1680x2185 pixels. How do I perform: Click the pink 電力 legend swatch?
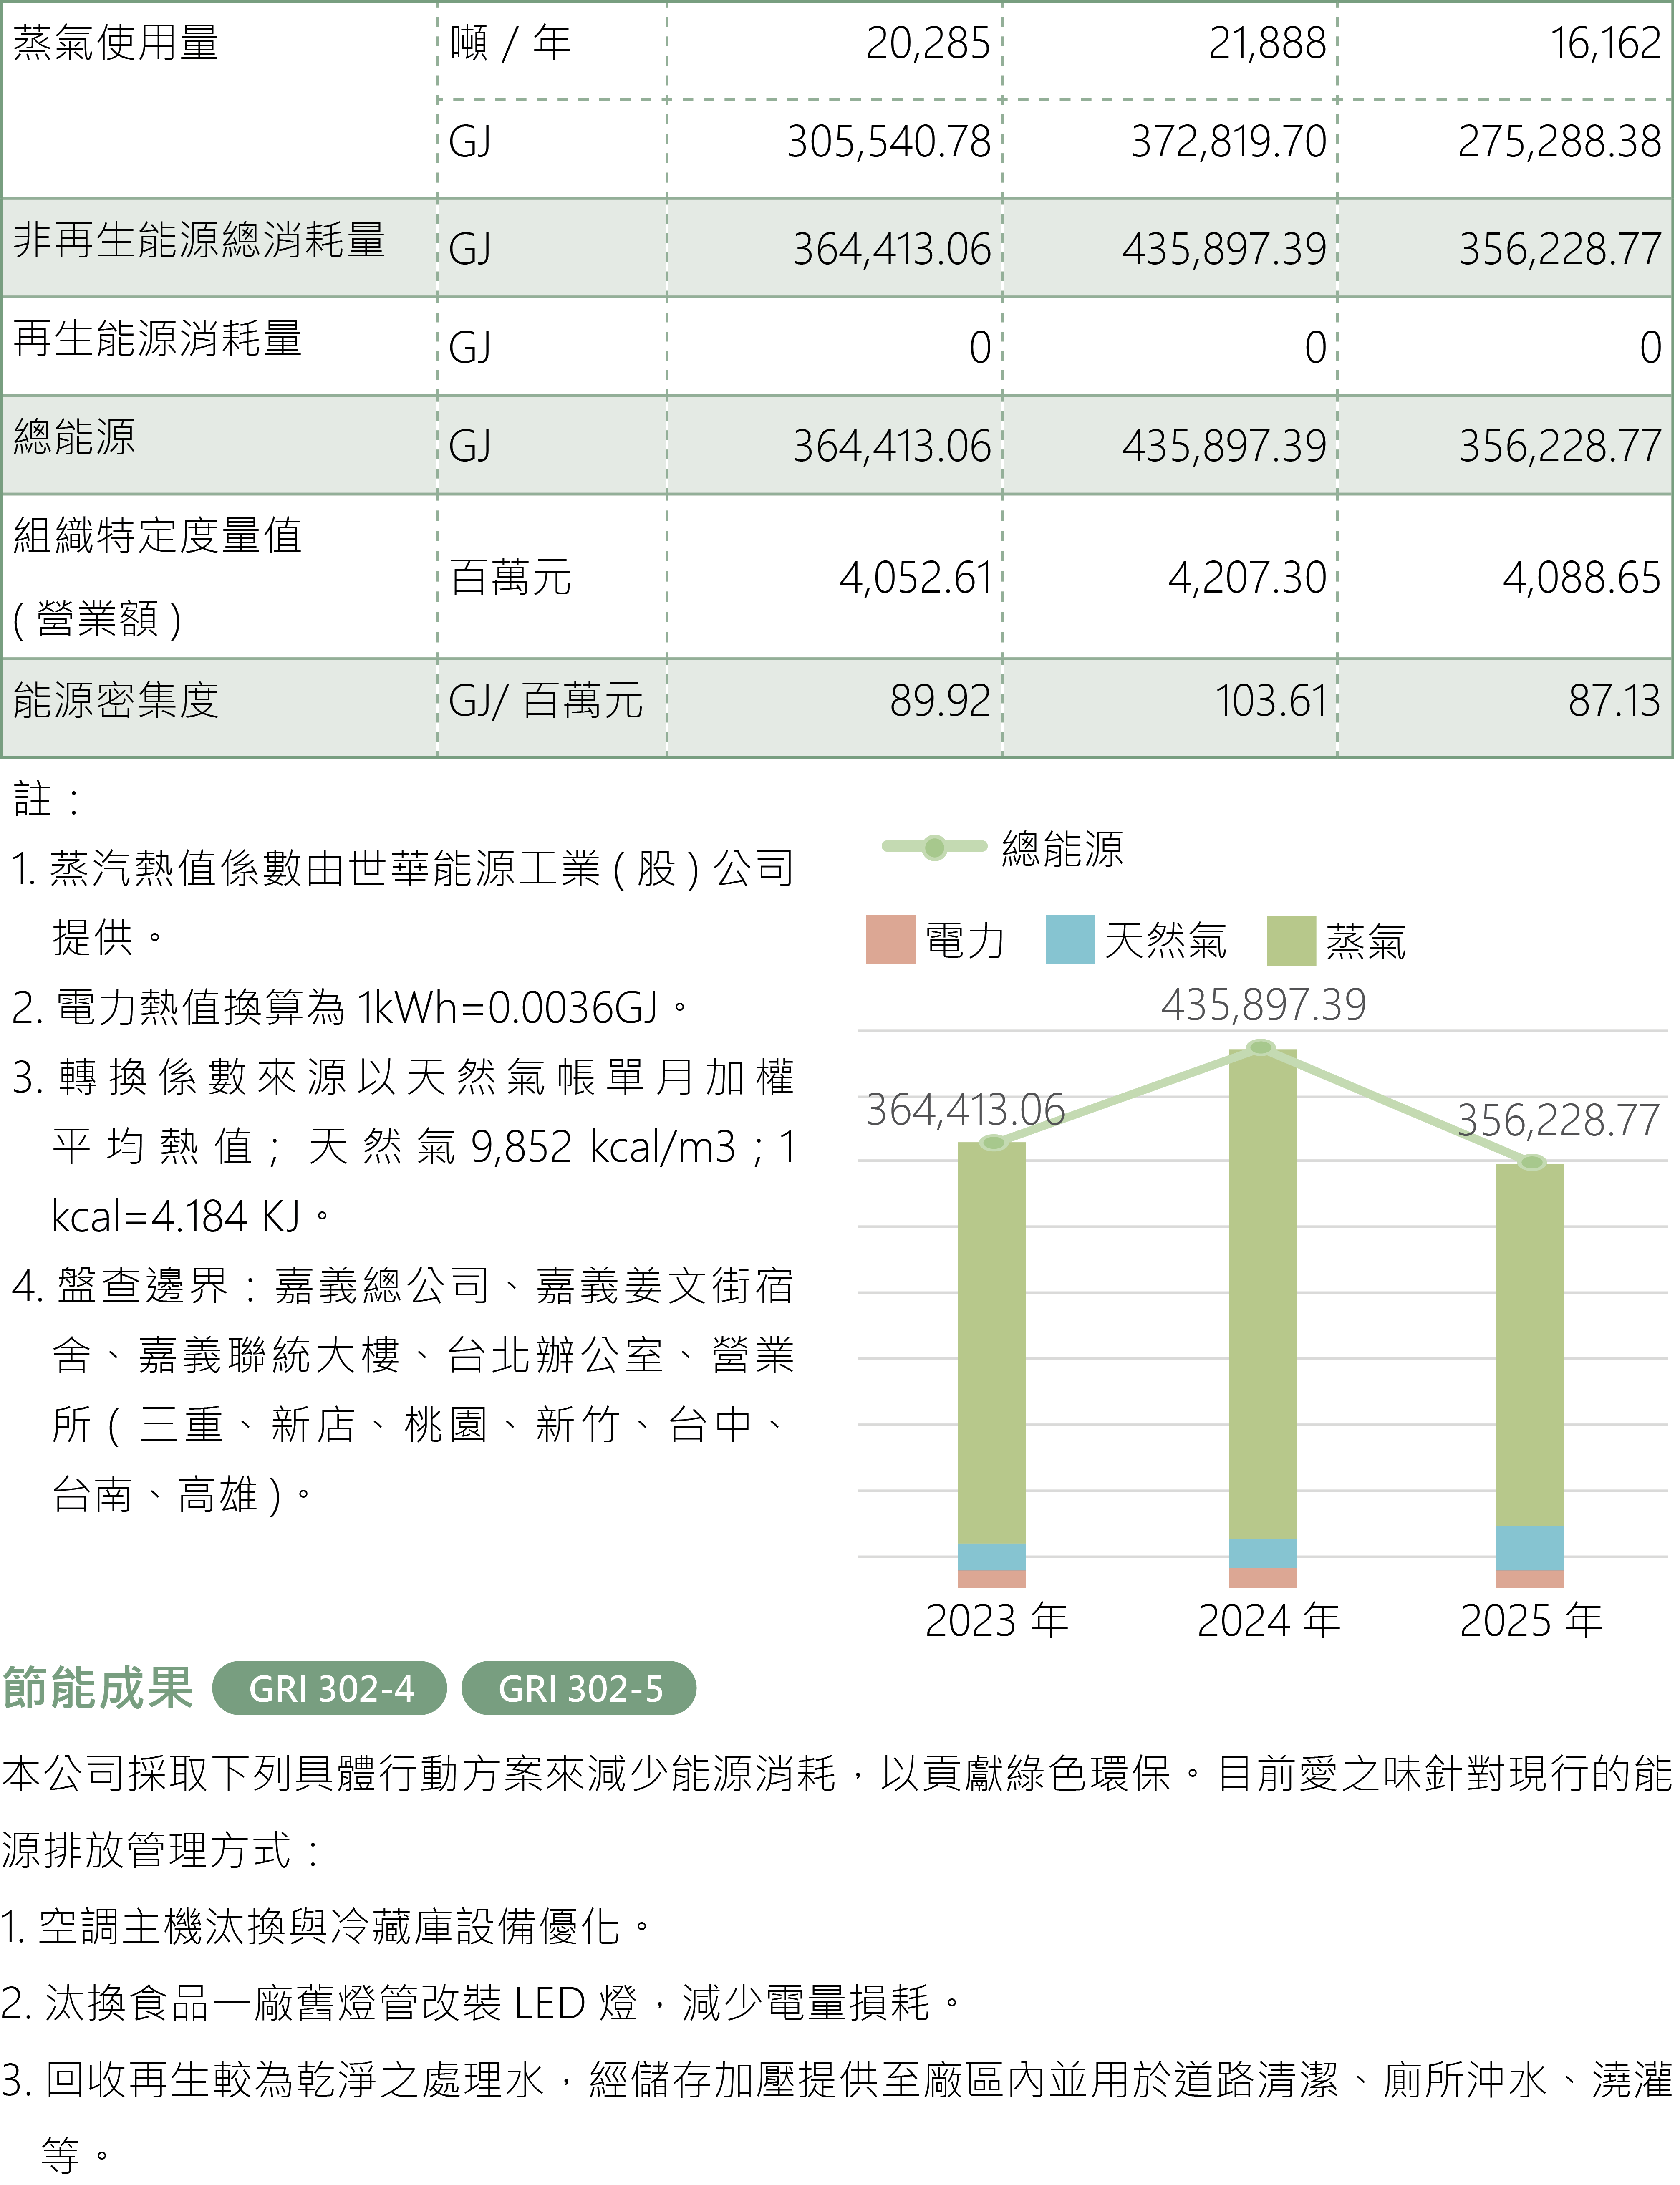click(890, 940)
